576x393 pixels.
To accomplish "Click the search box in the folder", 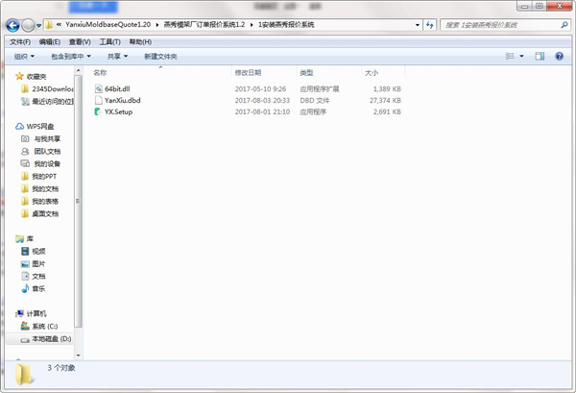I will [499, 24].
